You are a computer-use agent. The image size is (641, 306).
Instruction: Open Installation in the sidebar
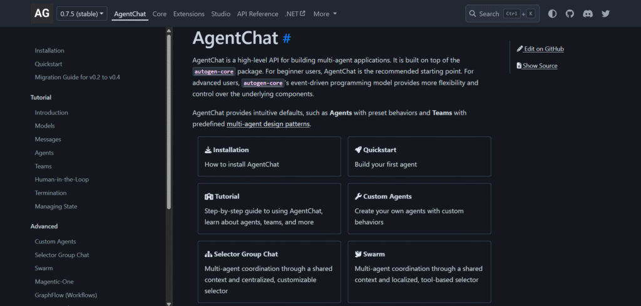[x=49, y=51]
